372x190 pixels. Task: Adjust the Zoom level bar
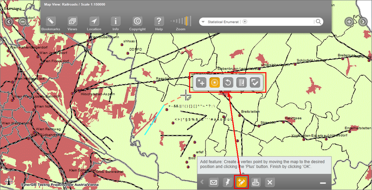click(x=181, y=21)
